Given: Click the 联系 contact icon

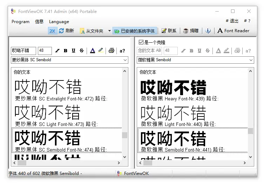Looking at the screenshot, I should pyautogui.click(x=164, y=31).
